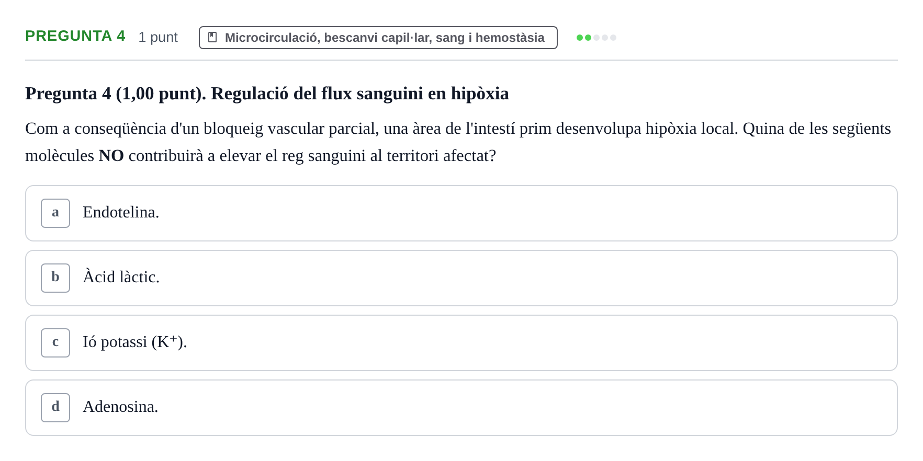Click the first green difficulty dot
The image size is (923, 461).
tap(580, 38)
